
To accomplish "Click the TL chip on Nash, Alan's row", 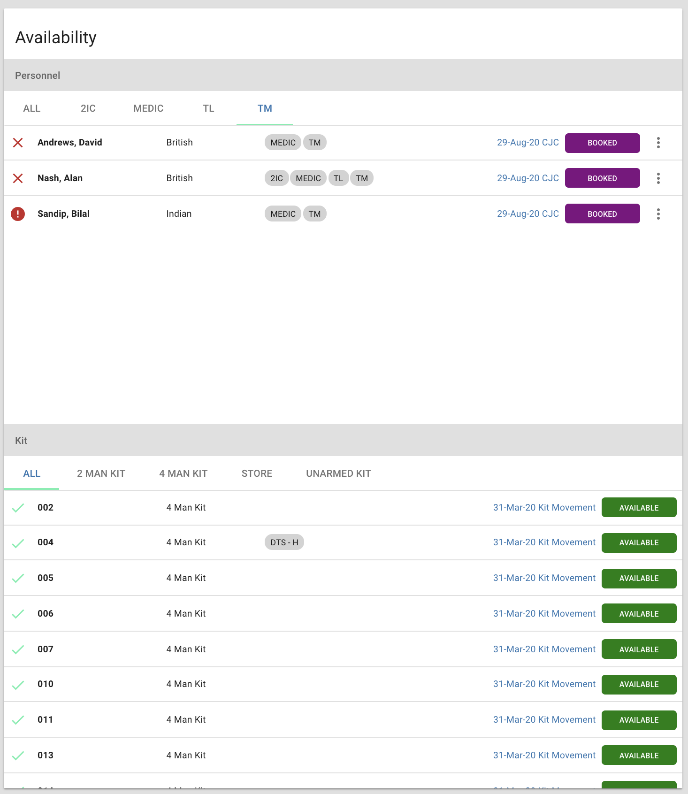I will (338, 178).
